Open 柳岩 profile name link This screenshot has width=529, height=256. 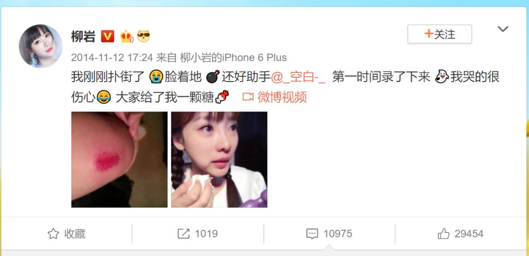point(83,36)
